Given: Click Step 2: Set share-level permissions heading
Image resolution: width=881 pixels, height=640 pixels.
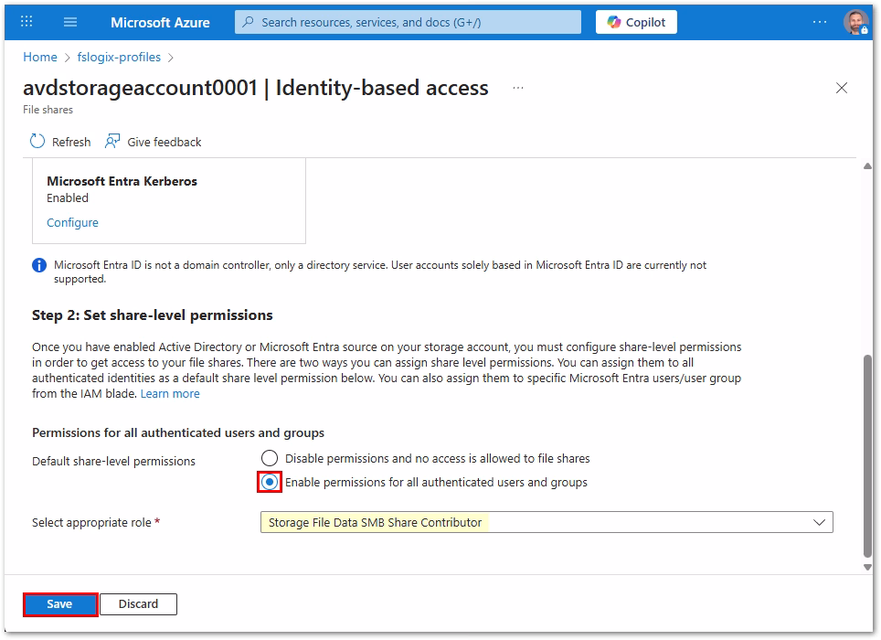Looking at the screenshot, I should coord(153,315).
